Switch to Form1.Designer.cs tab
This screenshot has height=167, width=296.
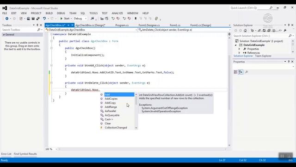pyautogui.click(x=149, y=25)
